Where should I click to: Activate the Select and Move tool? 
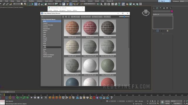point(36,4)
